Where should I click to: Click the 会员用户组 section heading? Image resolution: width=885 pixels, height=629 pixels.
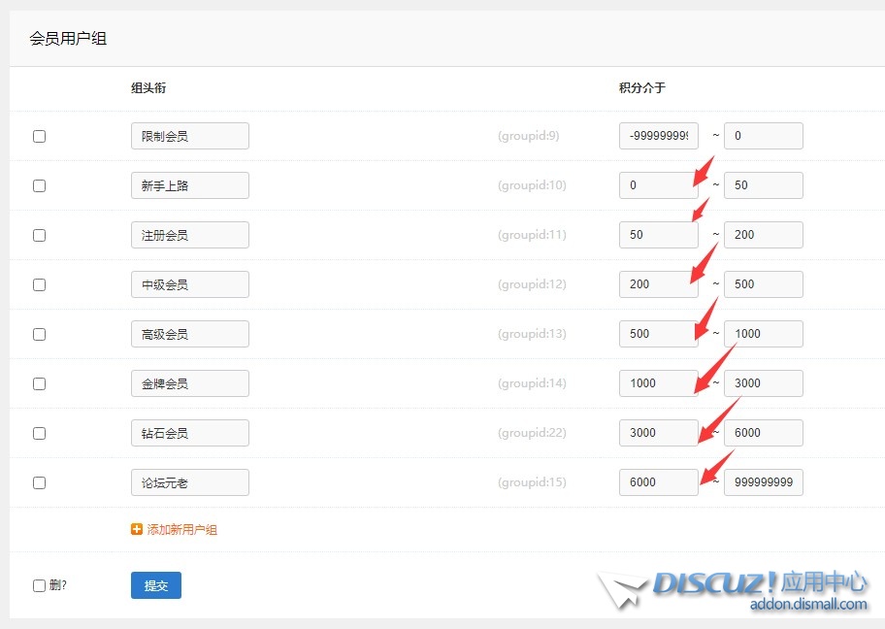click(x=68, y=39)
